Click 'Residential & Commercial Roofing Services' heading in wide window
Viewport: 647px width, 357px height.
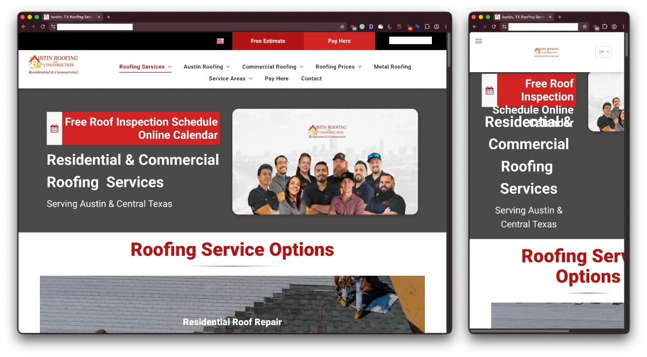(x=133, y=171)
